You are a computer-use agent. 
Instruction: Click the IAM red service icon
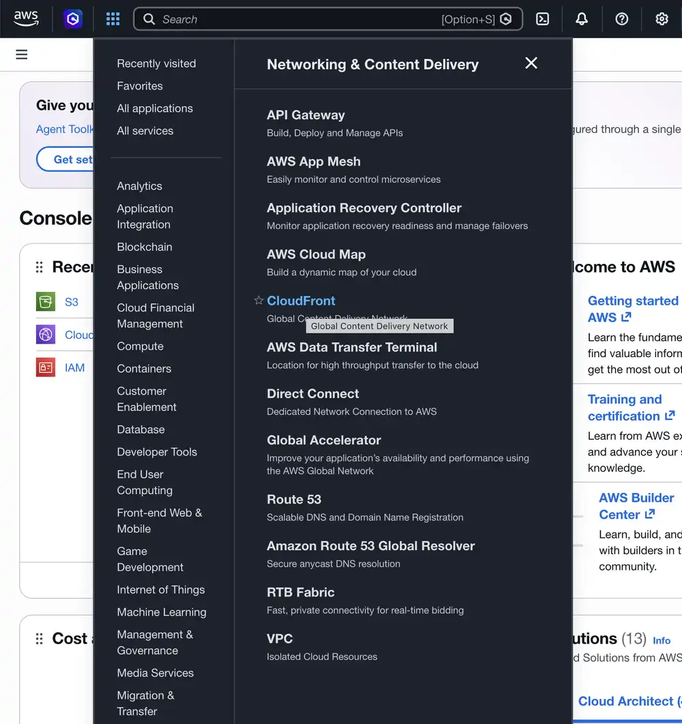tap(46, 367)
